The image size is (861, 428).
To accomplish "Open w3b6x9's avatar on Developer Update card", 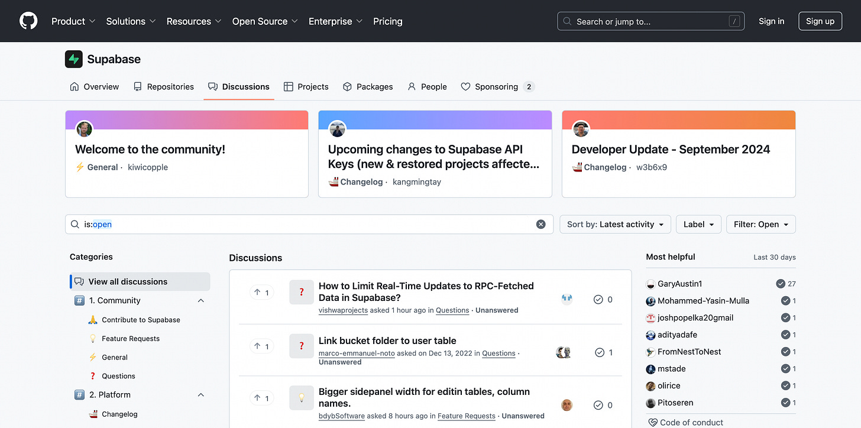I will (581, 129).
